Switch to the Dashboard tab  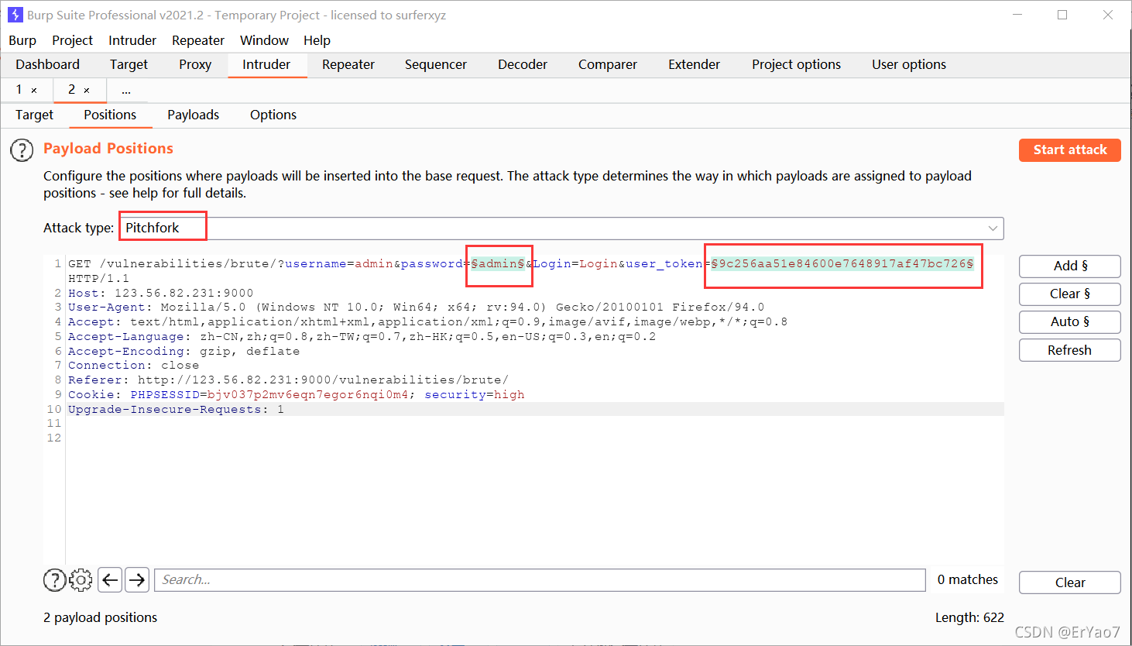tap(47, 64)
